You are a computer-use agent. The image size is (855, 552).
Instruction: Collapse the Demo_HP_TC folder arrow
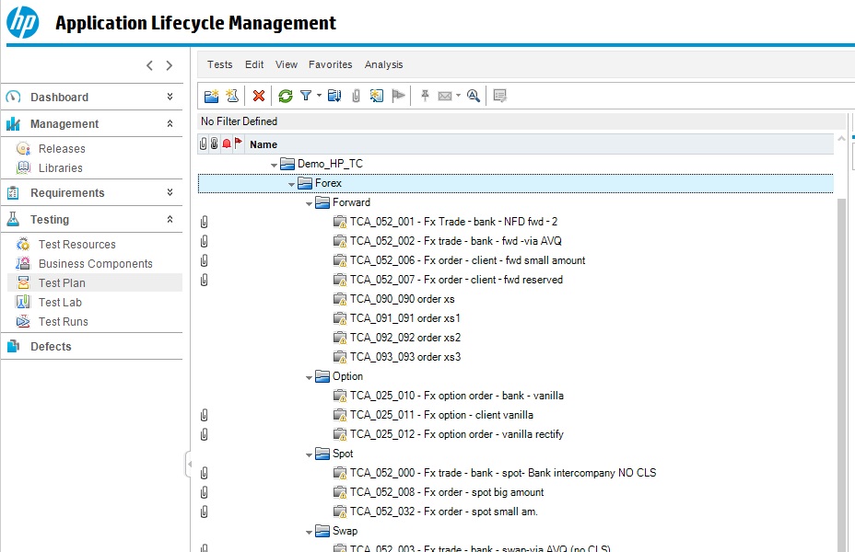274,165
